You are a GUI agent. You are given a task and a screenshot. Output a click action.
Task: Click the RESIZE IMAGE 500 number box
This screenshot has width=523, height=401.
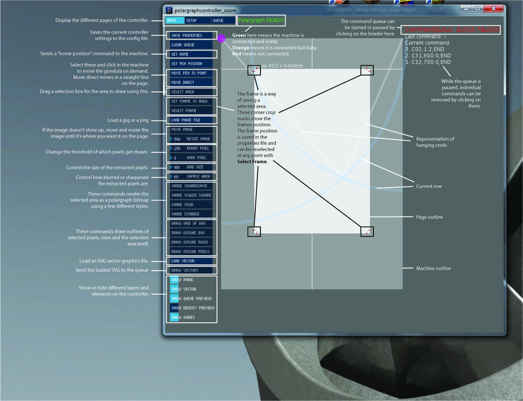(x=191, y=139)
